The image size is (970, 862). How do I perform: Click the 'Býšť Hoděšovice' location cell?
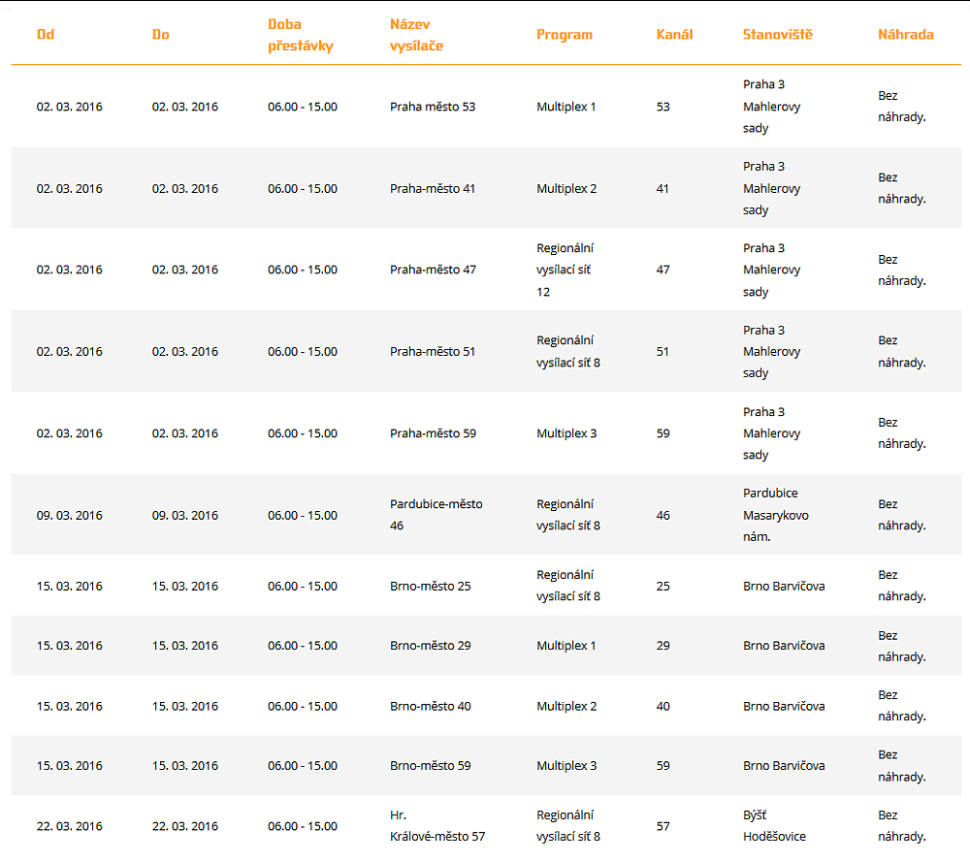774,826
